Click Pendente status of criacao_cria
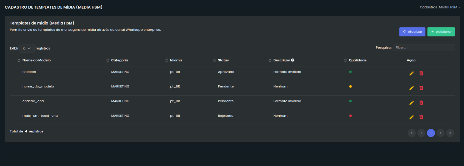This screenshot has height=166, width=464. click(x=226, y=101)
